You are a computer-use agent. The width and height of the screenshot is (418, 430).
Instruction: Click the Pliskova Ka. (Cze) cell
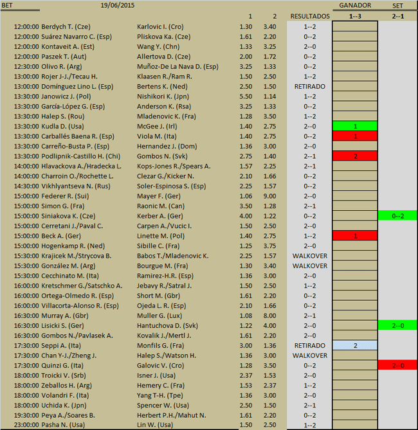(163, 37)
